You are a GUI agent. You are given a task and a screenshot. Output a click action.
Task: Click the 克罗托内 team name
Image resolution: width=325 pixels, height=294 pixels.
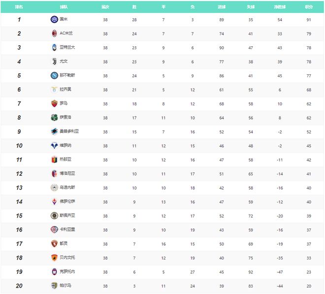pyautogui.click(x=67, y=271)
